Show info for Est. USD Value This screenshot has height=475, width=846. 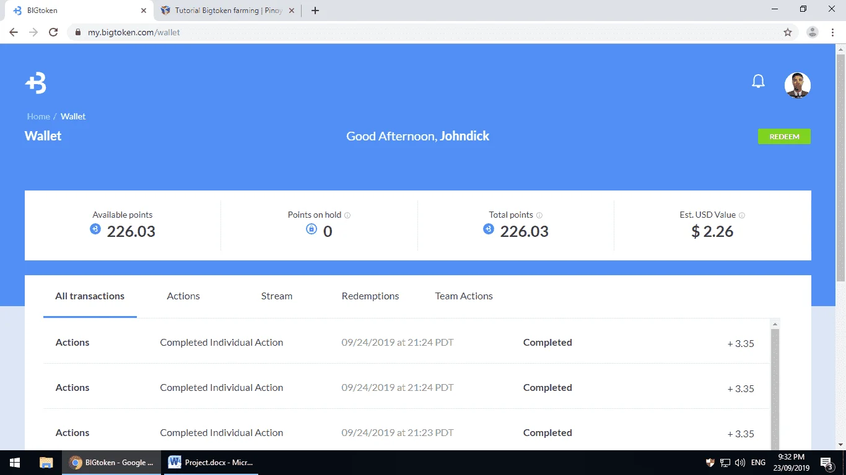[742, 215]
